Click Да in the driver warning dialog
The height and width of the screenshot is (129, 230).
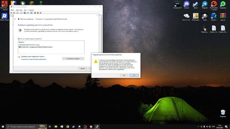[124, 75]
